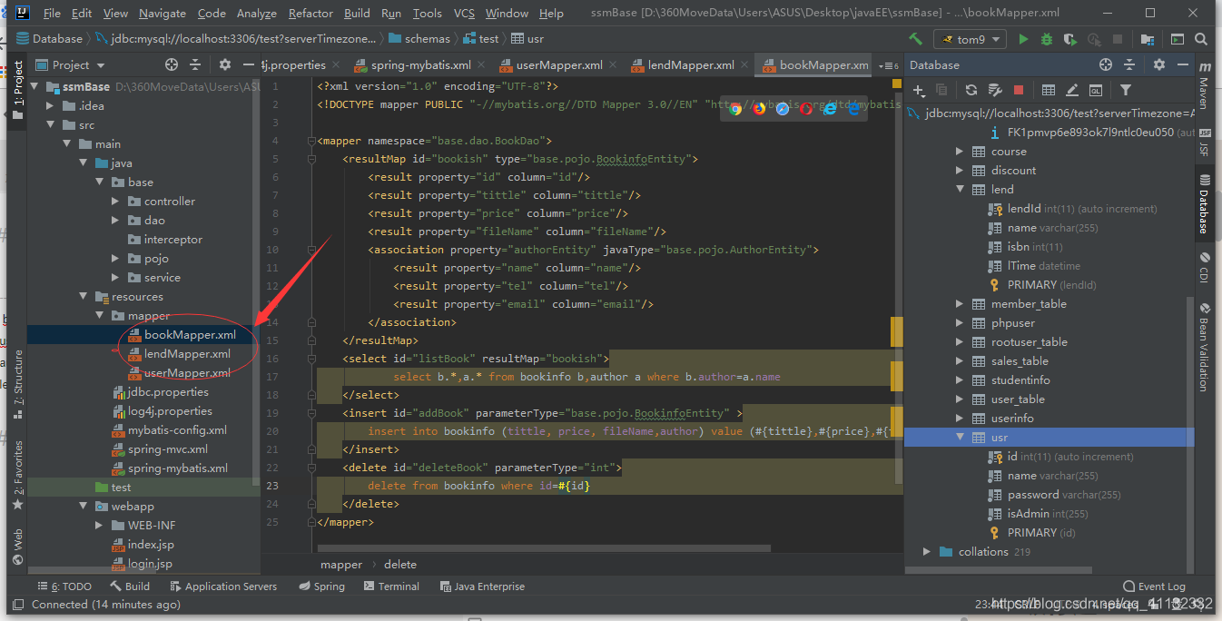
Task: Add new data source with plus icon
Action: (x=919, y=90)
